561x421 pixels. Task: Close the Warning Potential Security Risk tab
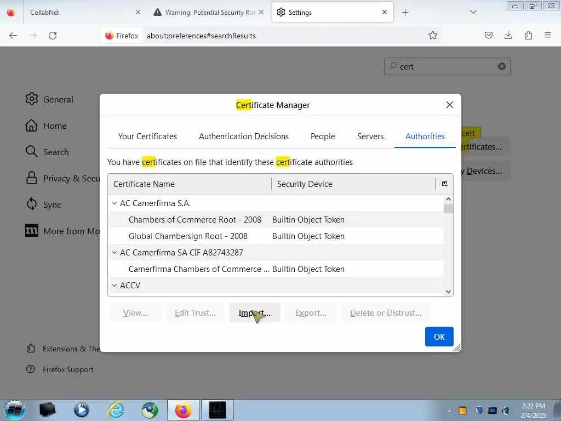pos(261,12)
